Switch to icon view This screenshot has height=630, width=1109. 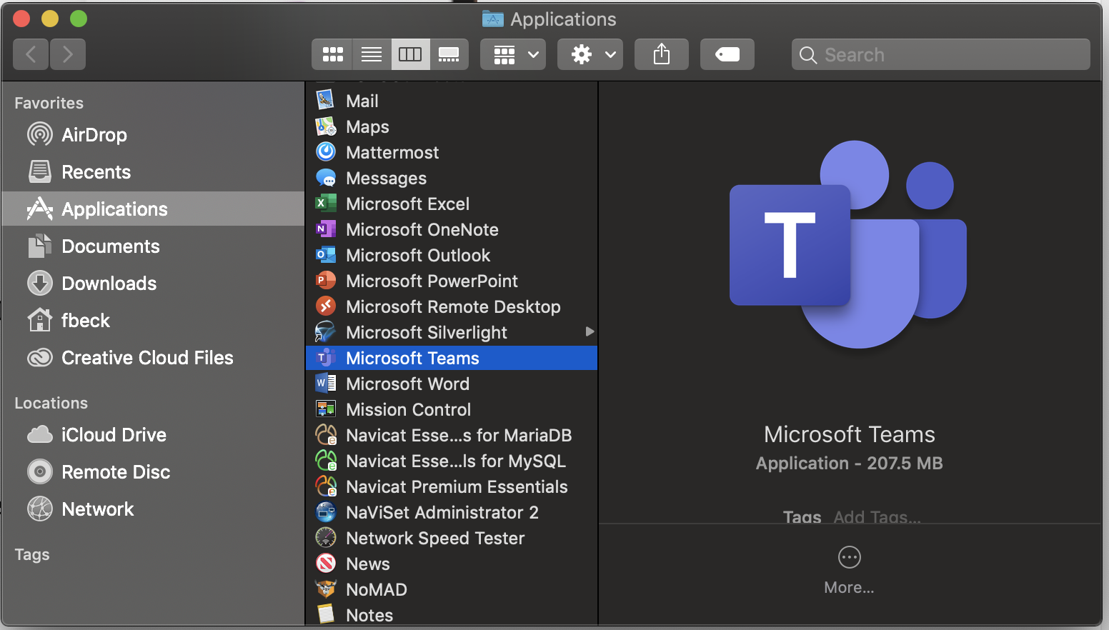pos(332,54)
